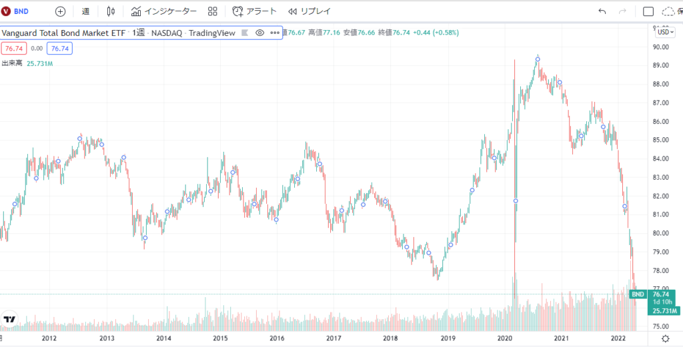Undo the last chart action
Image resolution: width=683 pixels, height=347 pixels.
[x=602, y=11]
